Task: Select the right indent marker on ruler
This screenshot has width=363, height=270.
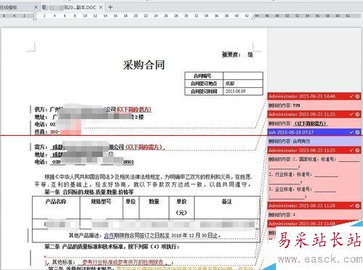Action: click(253, 17)
